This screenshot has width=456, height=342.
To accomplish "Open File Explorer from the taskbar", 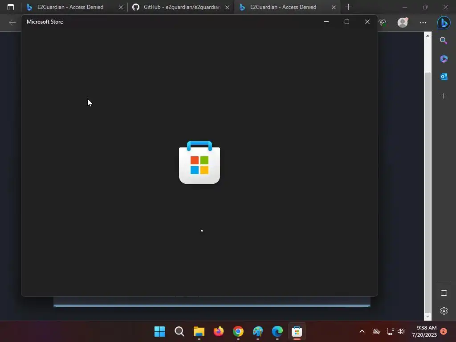I will click(x=199, y=331).
